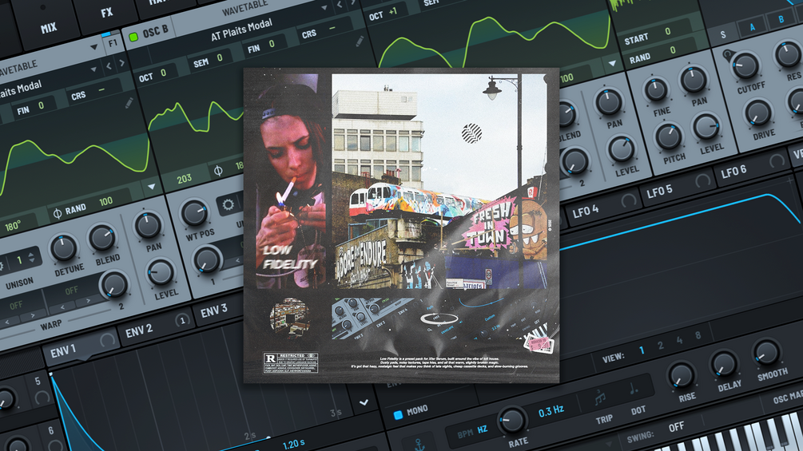Go to next wavetable in oscillator left of OSC B
The image size is (803, 451).
coord(121,63)
